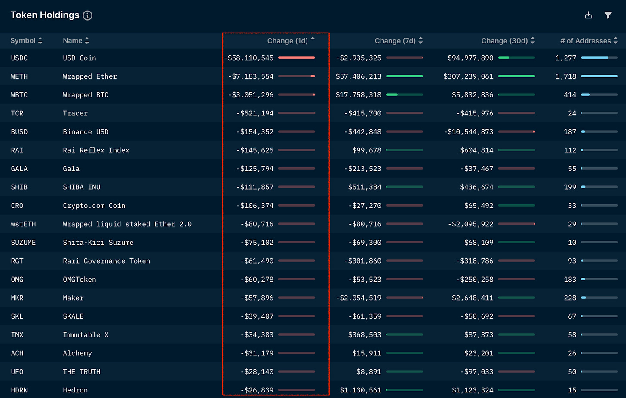Select the SHIB symbol
Screen dimensions: 626x398
(x=19, y=187)
